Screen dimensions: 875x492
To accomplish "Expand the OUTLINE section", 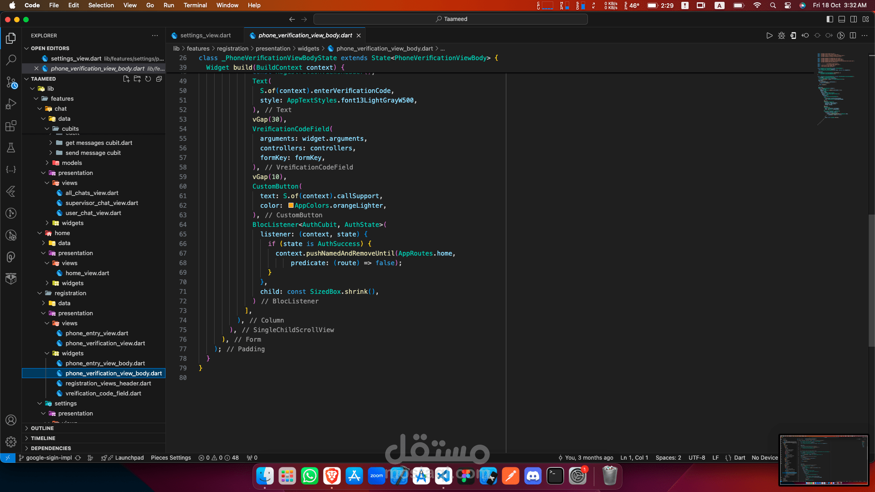I will 42,428.
